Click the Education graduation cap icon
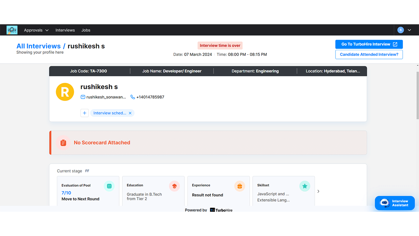Viewport: 419px width, 236px height. pyautogui.click(x=174, y=186)
